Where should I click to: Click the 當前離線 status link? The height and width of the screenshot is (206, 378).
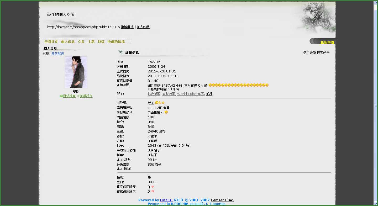(57, 54)
